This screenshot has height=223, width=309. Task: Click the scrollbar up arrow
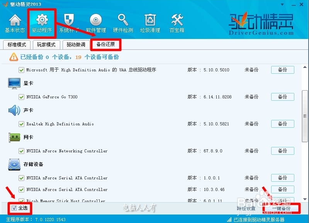(x=305, y=67)
